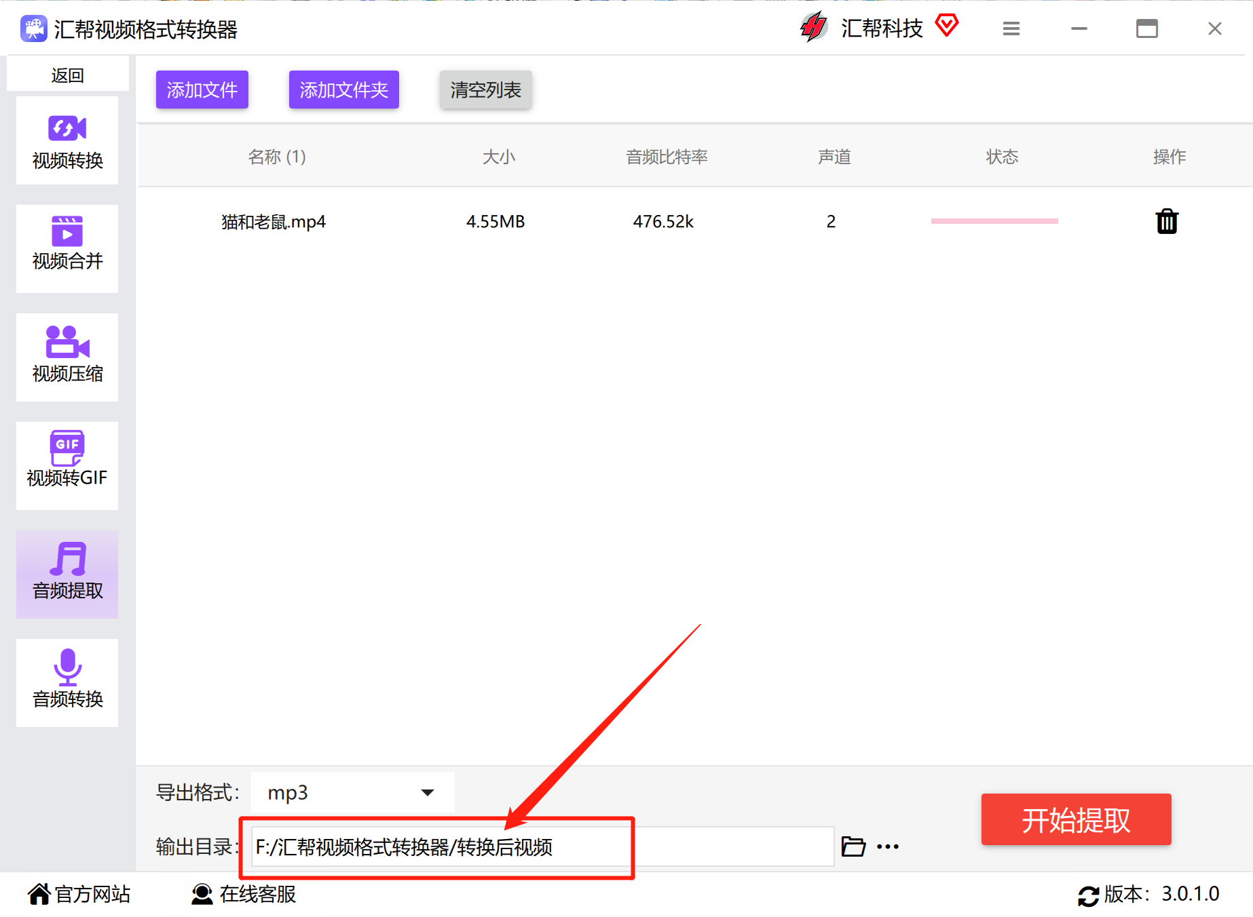Minimize the converter window
1253x917 pixels.
point(1079,28)
